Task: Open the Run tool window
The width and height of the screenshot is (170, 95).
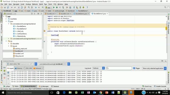Action: 7,86
